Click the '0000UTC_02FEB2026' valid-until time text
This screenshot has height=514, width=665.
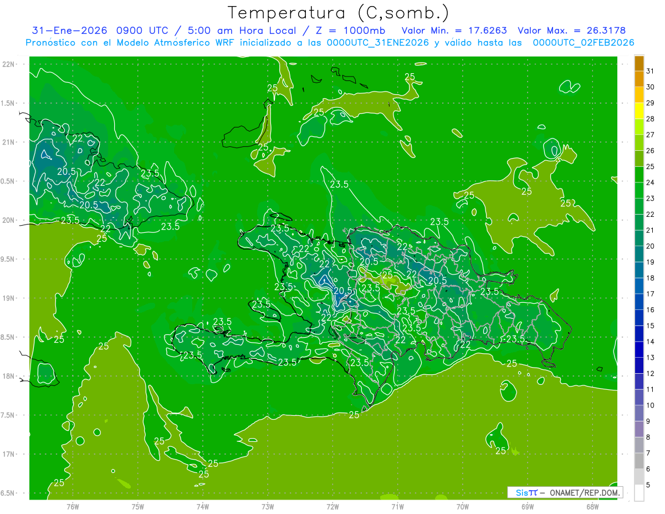tap(583, 43)
